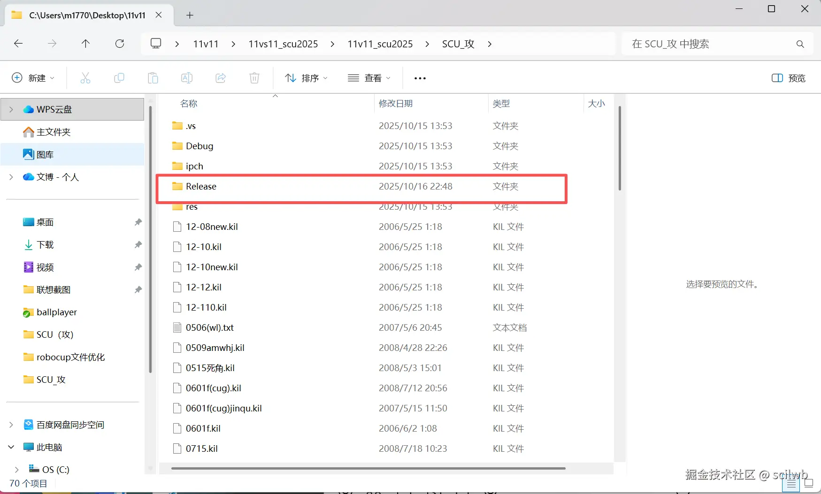
Task: Click the Delete trash icon
Action: 254,78
